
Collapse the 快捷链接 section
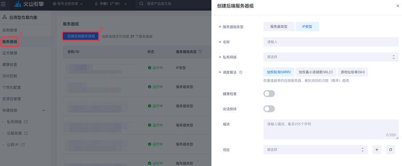[44, 110]
